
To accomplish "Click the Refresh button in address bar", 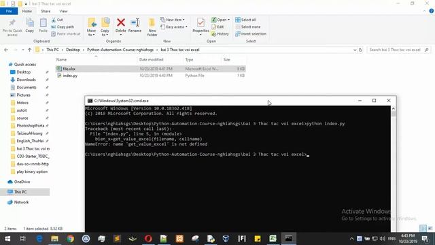I will (360, 50).
